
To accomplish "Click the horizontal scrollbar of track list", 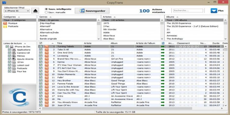I will pos(117,108).
